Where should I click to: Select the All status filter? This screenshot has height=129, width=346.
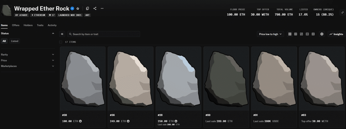pos(4,41)
